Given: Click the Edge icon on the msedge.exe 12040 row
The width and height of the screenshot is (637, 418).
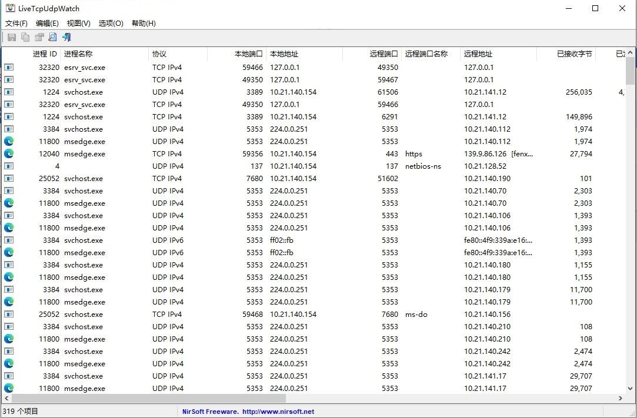Looking at the screenshot, I should (9, 153).
